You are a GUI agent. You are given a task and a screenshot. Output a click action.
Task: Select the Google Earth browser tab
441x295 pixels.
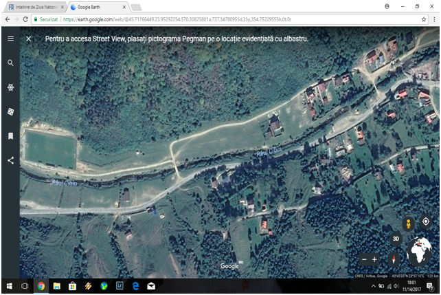[x=96, y=6]
